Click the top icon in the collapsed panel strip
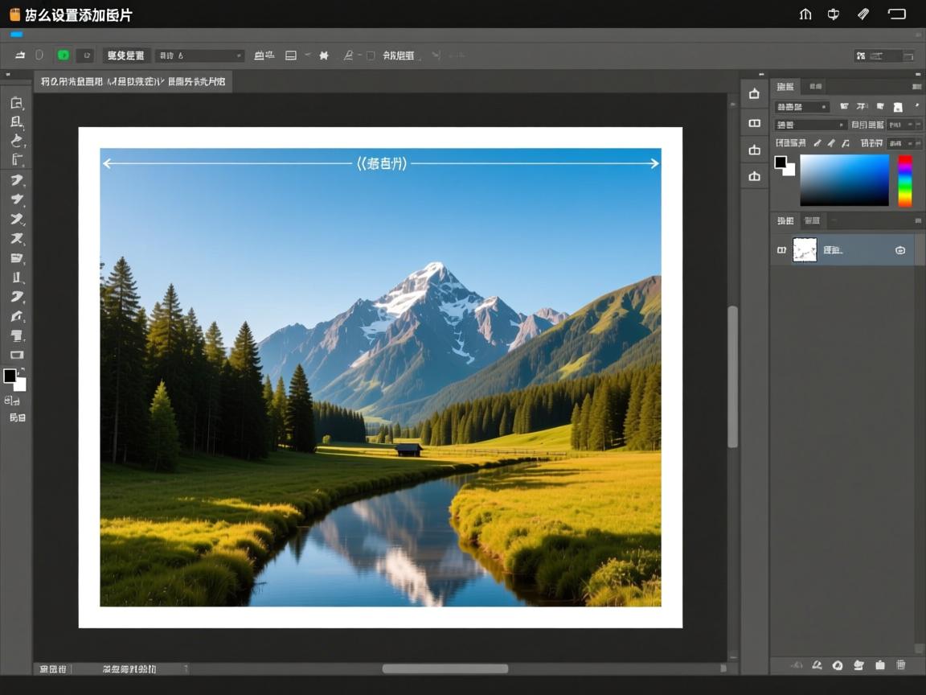Image resolution: width=926 pixels, height=695 pixels. tap(754, 94)
